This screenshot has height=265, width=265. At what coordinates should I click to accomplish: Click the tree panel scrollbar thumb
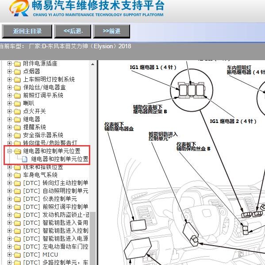tap(92, 238)
